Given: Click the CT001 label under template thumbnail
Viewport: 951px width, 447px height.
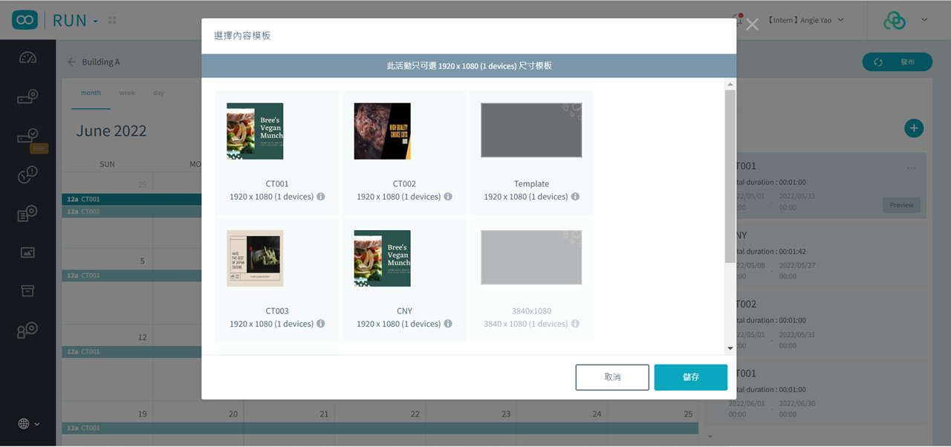Looking at the screenshot, I should (x=277, y=183).
